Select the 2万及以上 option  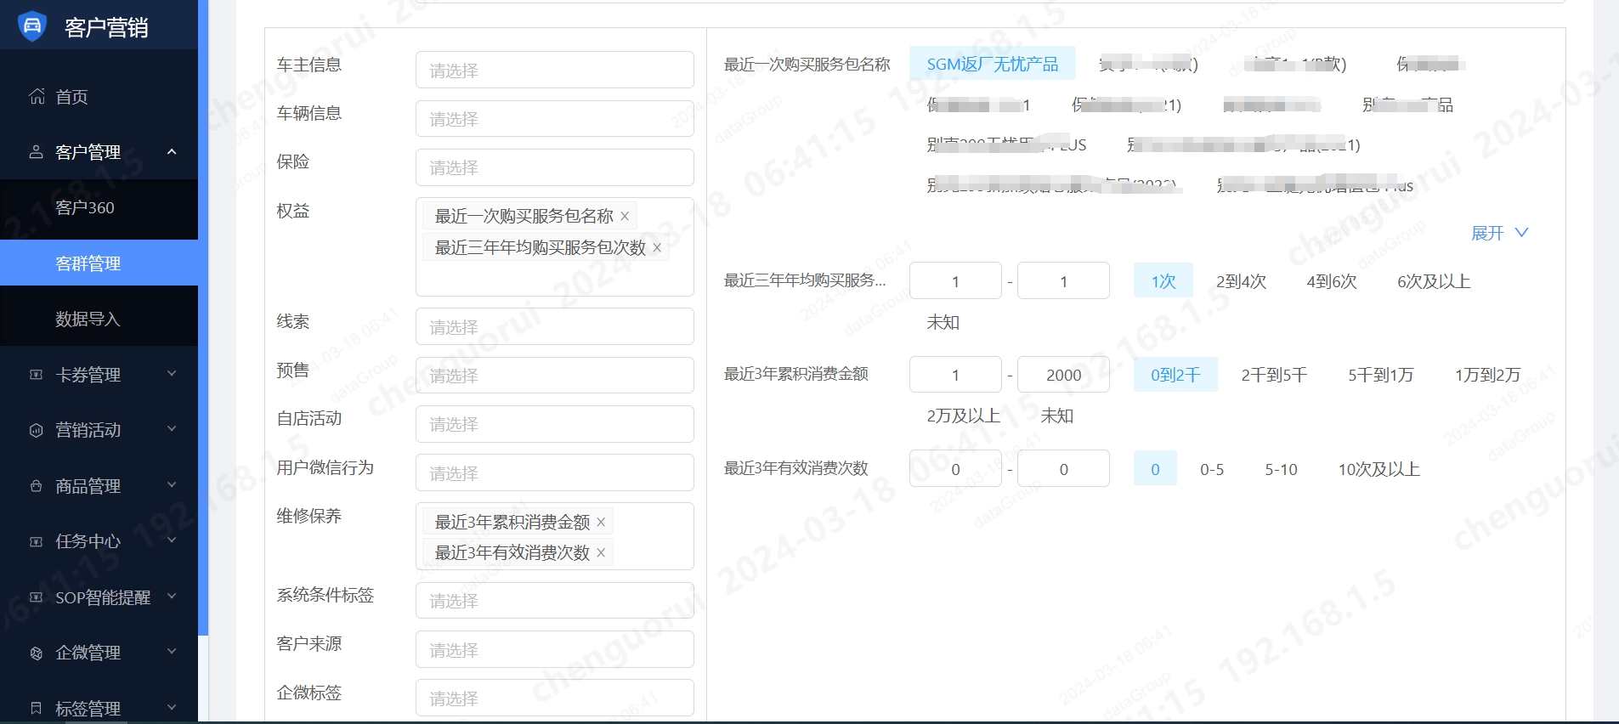(x=963, y=416)
